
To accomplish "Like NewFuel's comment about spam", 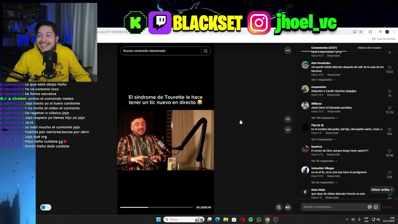I will coord(390,151).
